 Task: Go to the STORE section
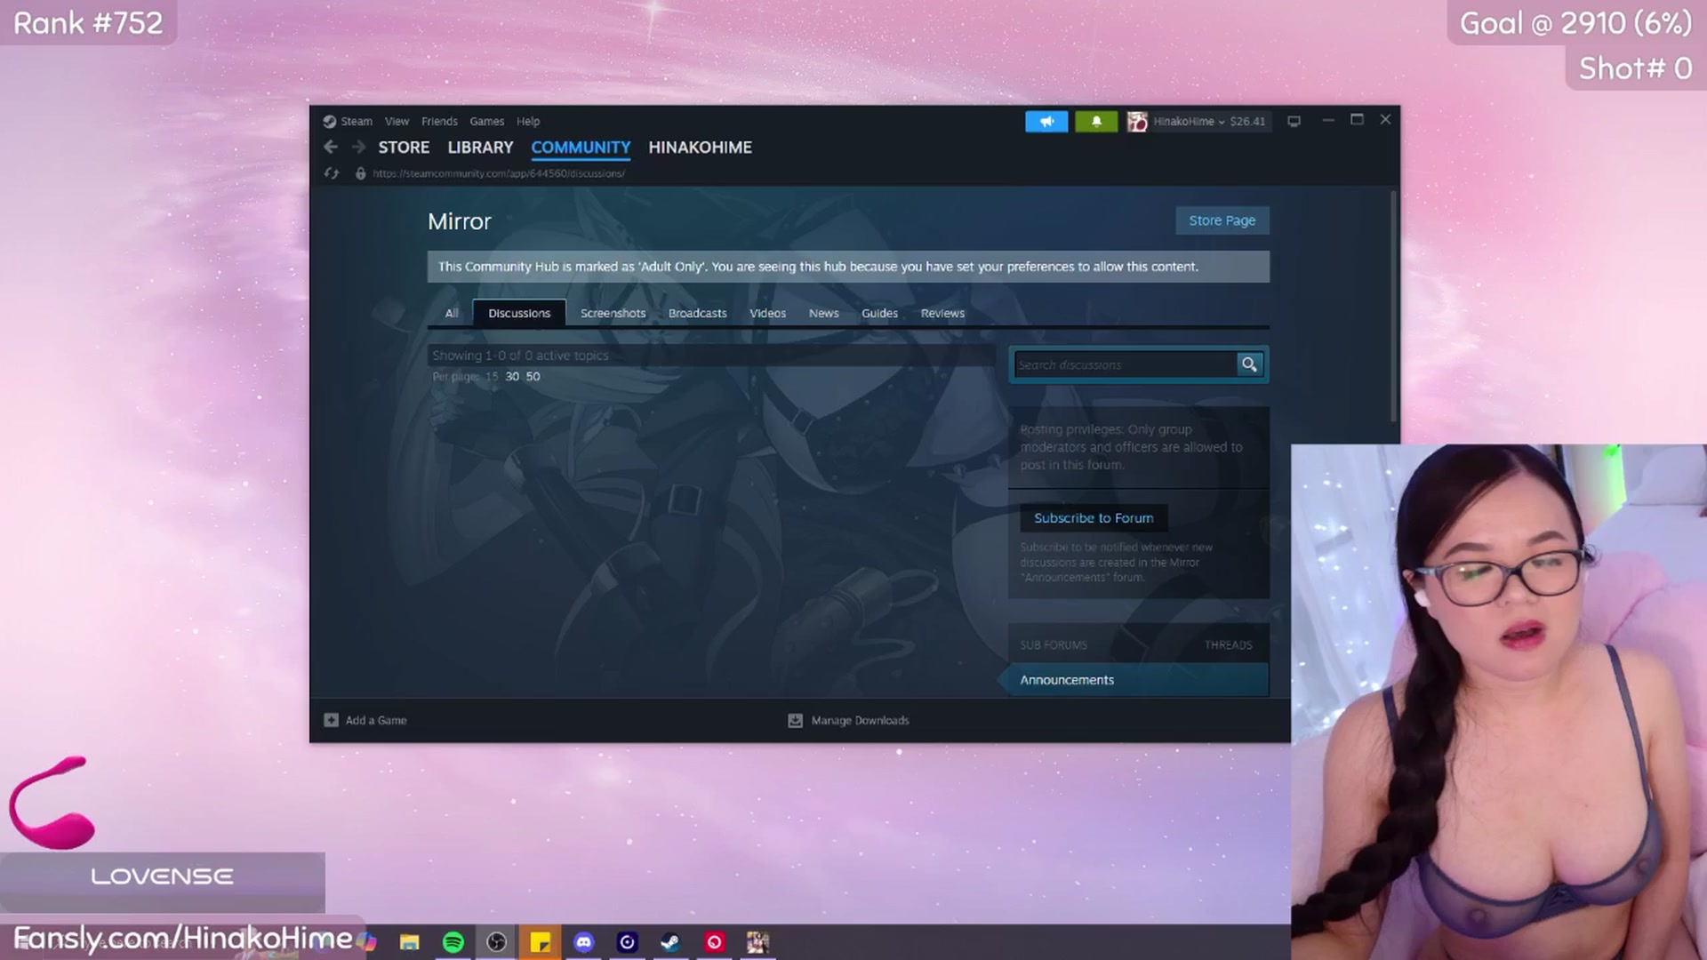click(404, 148)
